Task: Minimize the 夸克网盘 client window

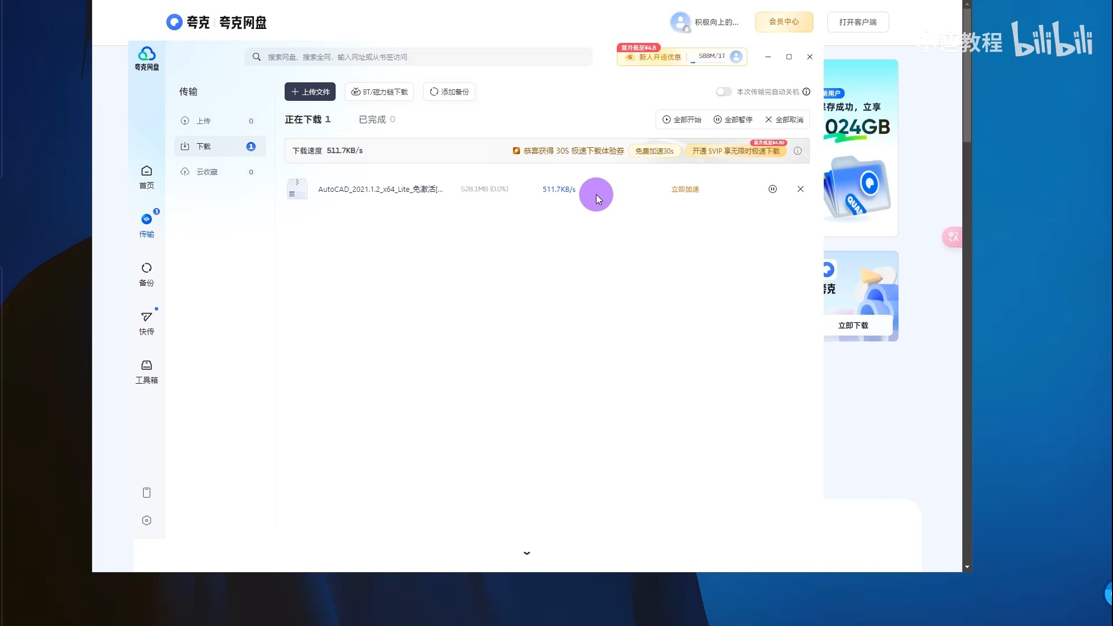Action: (x=768, y=57)
